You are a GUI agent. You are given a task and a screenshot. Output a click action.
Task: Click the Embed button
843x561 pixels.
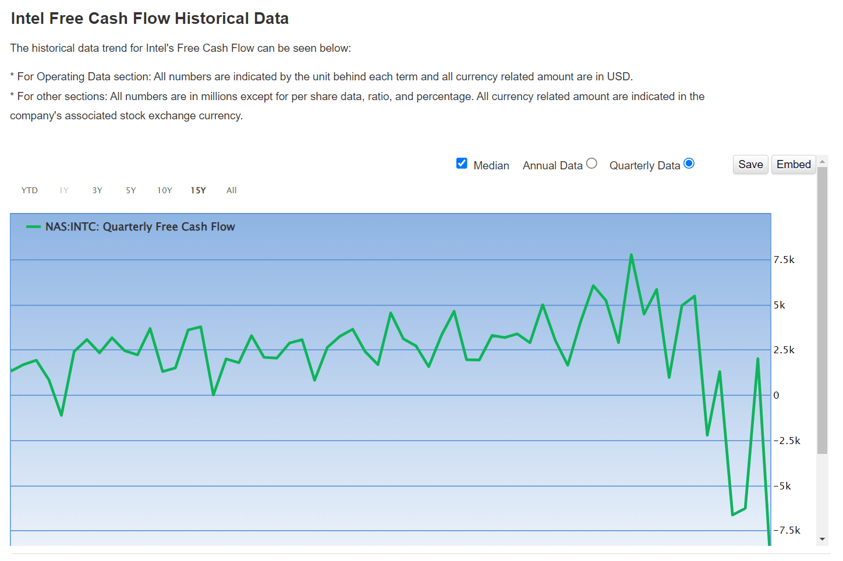pos(794,165)
